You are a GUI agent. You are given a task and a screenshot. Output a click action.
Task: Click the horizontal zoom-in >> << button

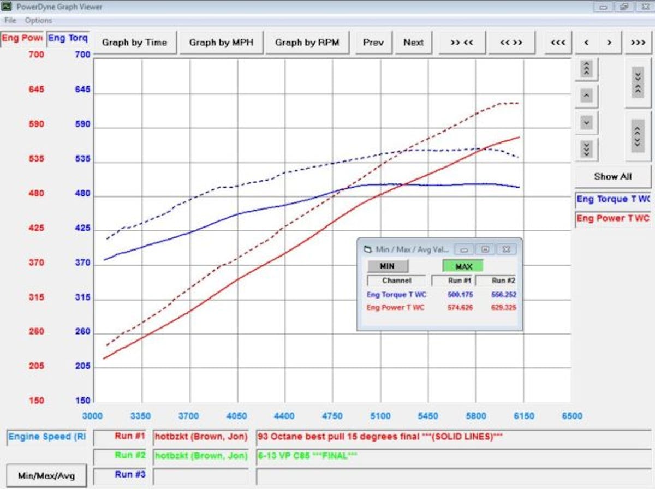click(462, 43)
